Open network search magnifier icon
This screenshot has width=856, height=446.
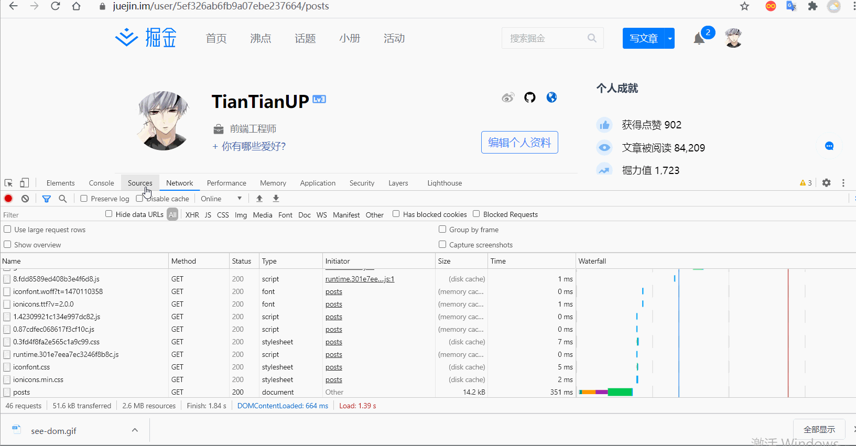click(63, 199)
